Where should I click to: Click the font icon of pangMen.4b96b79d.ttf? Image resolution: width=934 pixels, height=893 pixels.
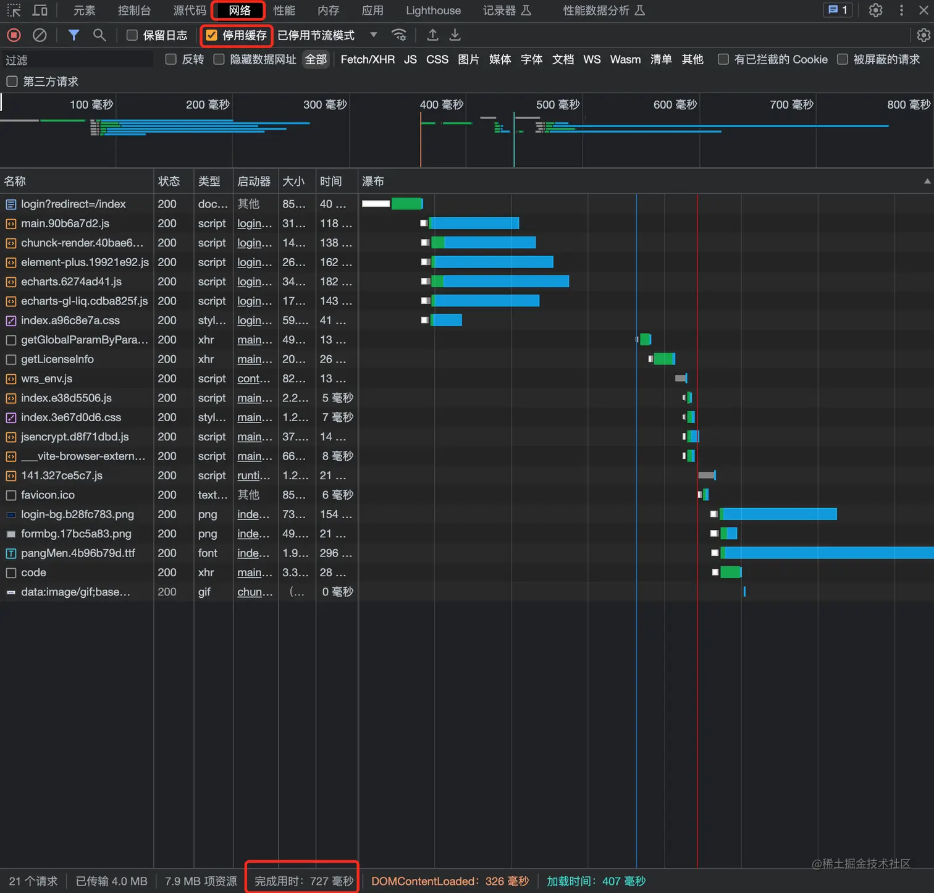(11, 553)
